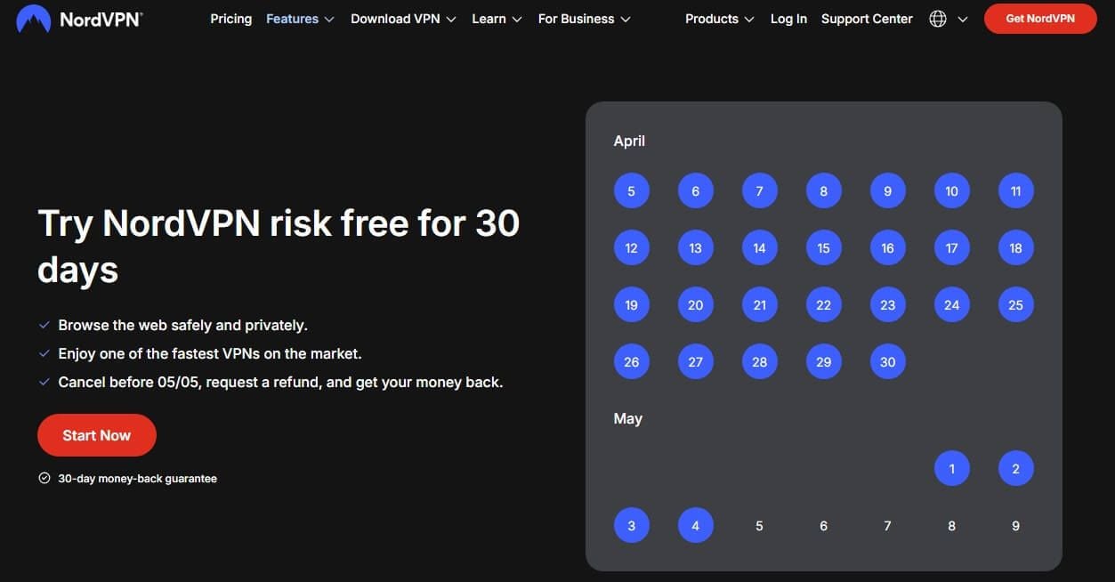The image size is (1115, 582).
Task: Click the 'Try NordVPN risk free' headline
Action: 279,246
